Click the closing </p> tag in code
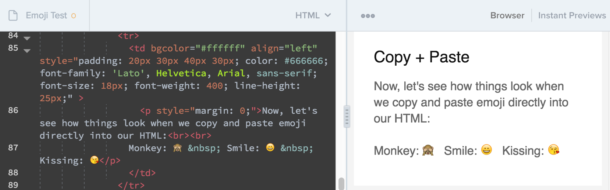This screenshot has height=190, width=610. tap(110, 161)
